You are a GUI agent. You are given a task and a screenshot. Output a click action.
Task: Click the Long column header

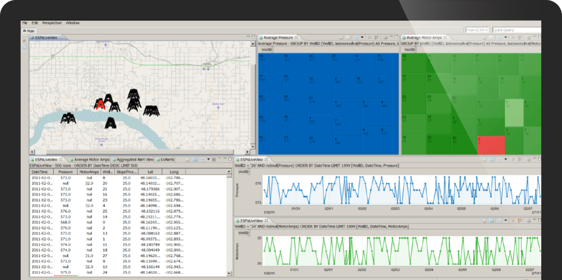coord(174,172)
